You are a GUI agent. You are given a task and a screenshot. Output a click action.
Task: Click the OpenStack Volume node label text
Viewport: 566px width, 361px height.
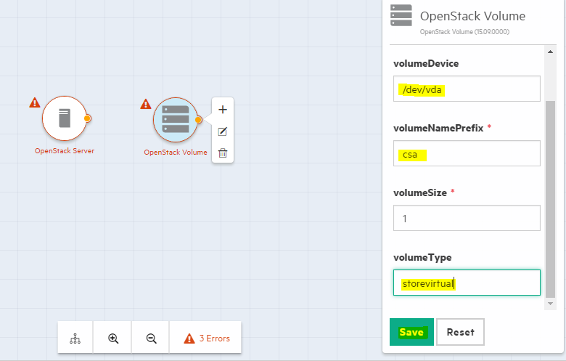pos(176,152)
